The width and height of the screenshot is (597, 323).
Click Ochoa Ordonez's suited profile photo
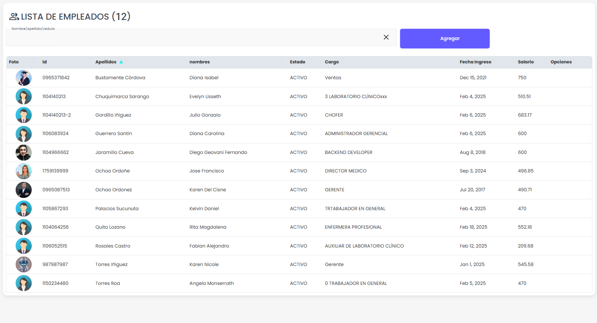click(x=23, y=190)
